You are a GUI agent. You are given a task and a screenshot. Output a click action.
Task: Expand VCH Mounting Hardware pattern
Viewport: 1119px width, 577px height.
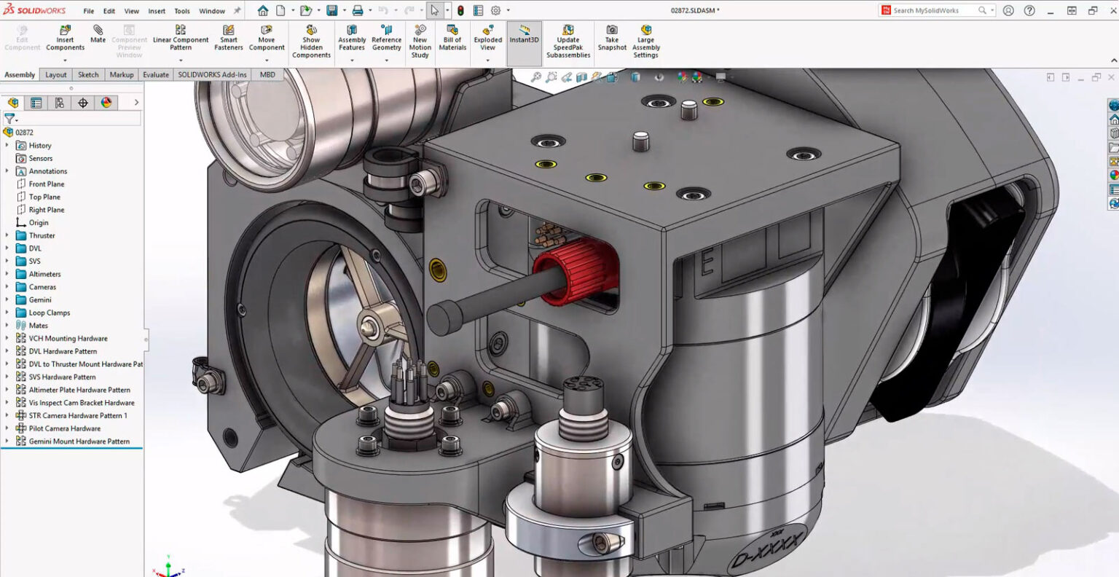point(7,338)
